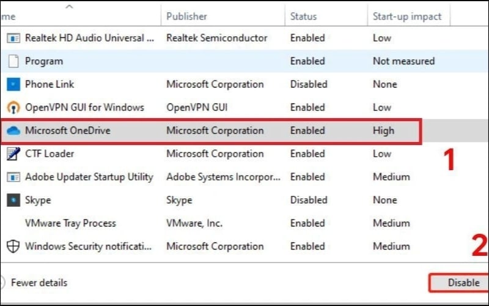Click the High impact value for OneDrive

[383, 131]
